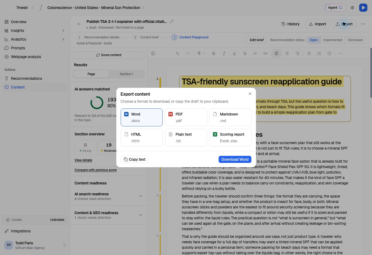Click the Copy text button

[x=135, y=159]
